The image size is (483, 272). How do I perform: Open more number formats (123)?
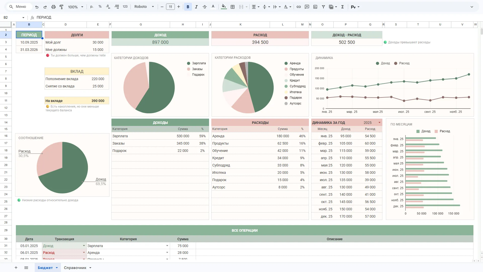[125, 7]
